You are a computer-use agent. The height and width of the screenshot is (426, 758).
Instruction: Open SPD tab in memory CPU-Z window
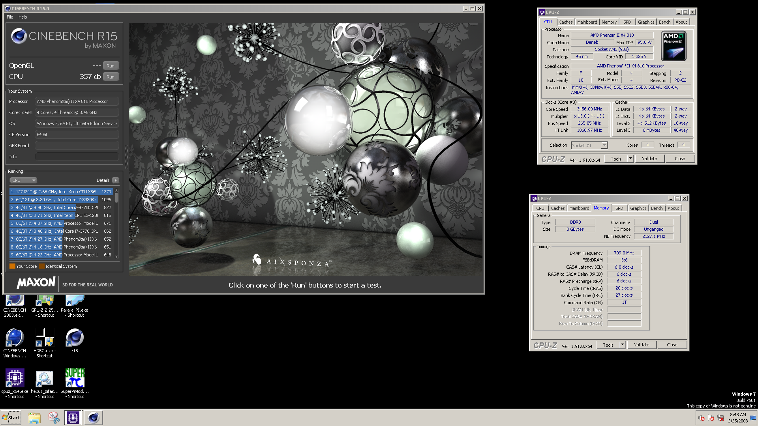pyautogui.click(x=619, y=208)
